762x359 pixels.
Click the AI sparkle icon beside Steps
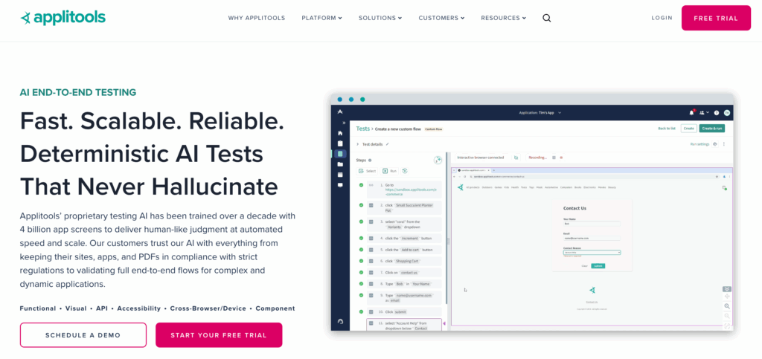438,160
